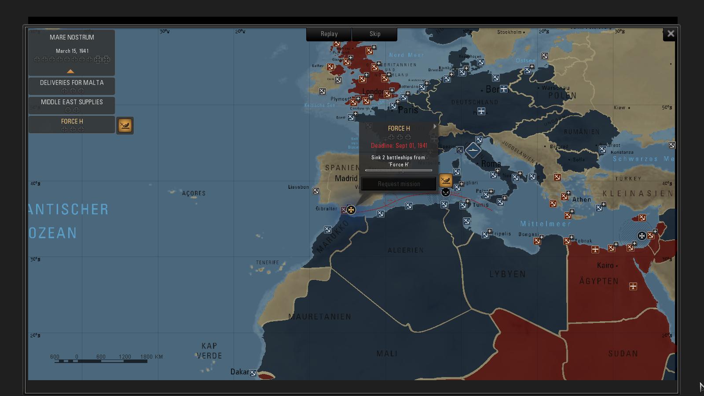This screenshot has width=704, height=396.
Task: Expand Force H popup with right arrow
Action: [435, 127]
